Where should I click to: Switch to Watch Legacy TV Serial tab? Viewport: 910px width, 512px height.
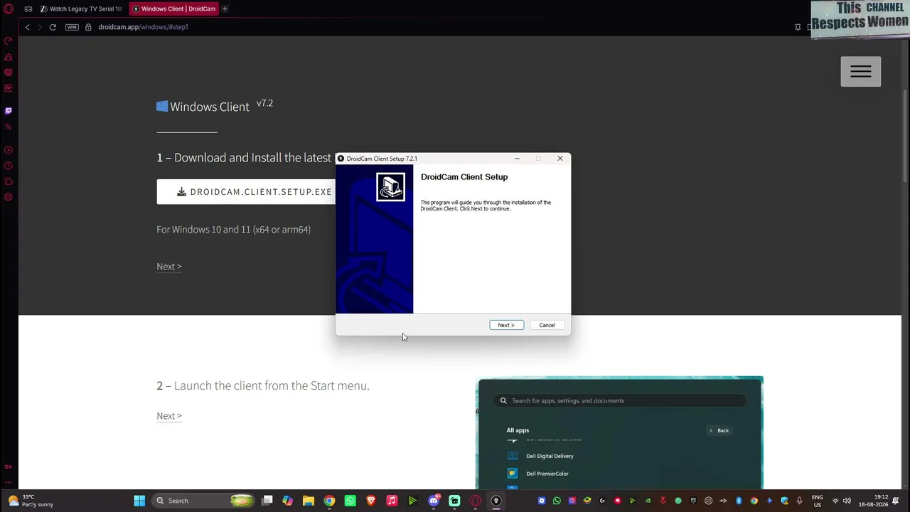point(81,9)
